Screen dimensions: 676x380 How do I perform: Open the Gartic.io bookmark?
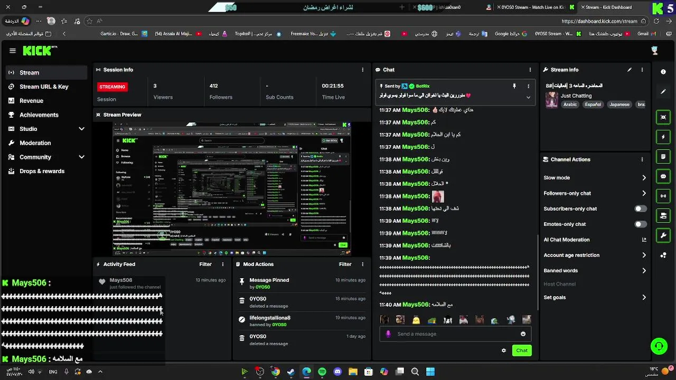124,34
